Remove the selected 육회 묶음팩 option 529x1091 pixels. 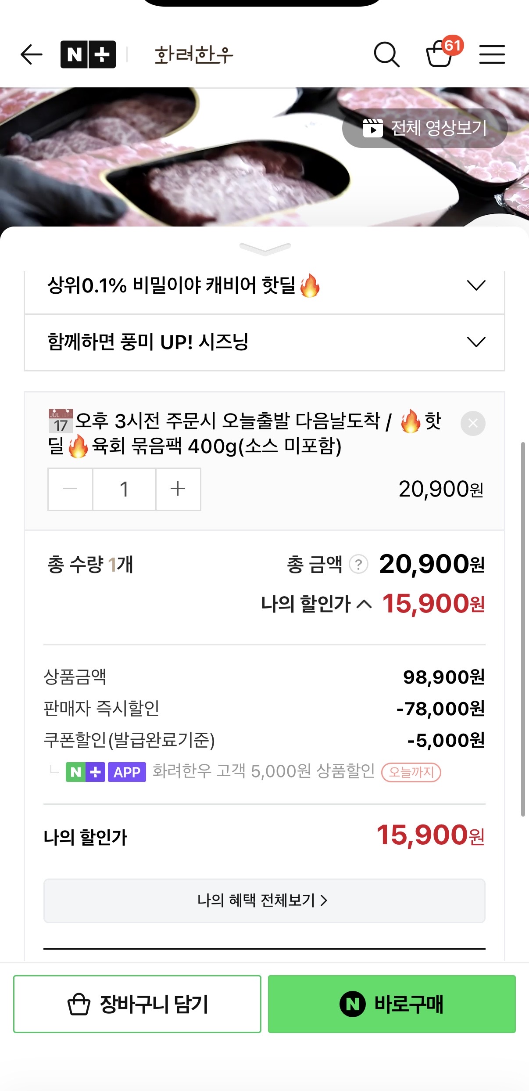[473, 423]
